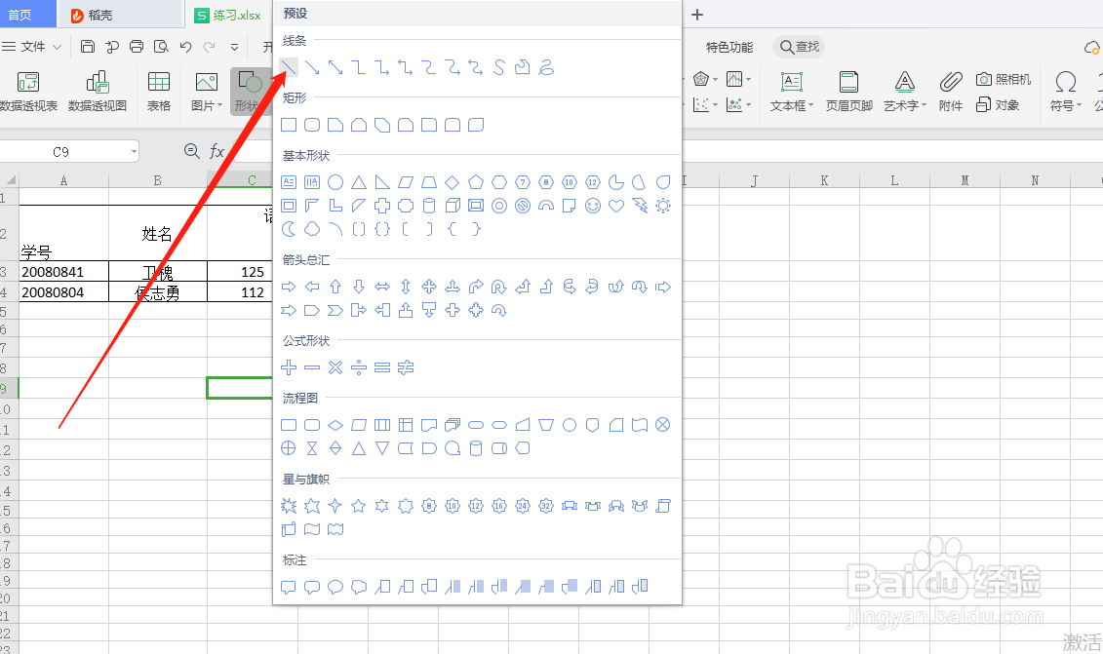
Task: Choose the rectangular callout shape
Action: coord(289,587)
